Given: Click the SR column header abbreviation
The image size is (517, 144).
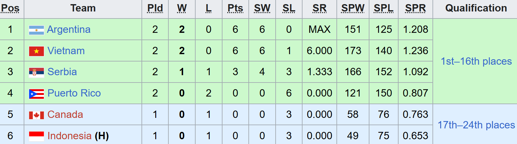Looking at the screenshot, I should click(319, 8).
